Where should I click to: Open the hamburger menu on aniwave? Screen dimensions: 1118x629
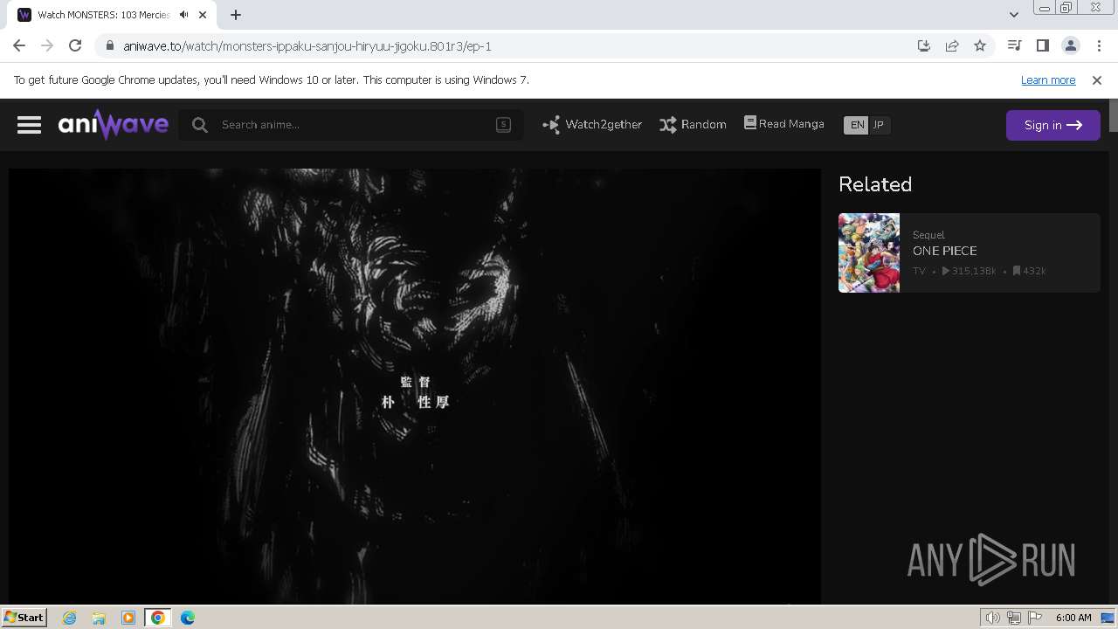pyautogui.click(x=29, y=125)
